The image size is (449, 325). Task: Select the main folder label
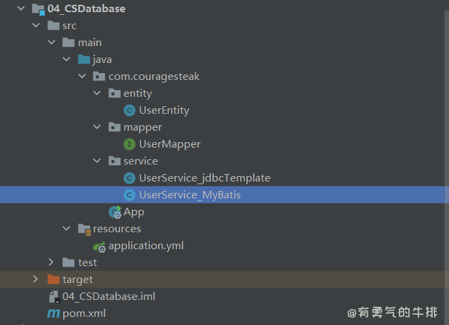[x=90, y=43]
